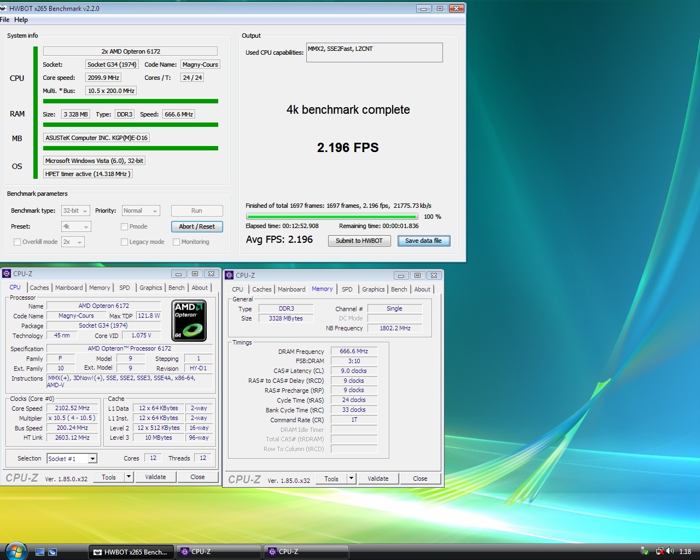This screenshot has height=560, width=700.
Task: Click the DRAM Frequency 666.6 MHz field
Action: coord(354,351)
